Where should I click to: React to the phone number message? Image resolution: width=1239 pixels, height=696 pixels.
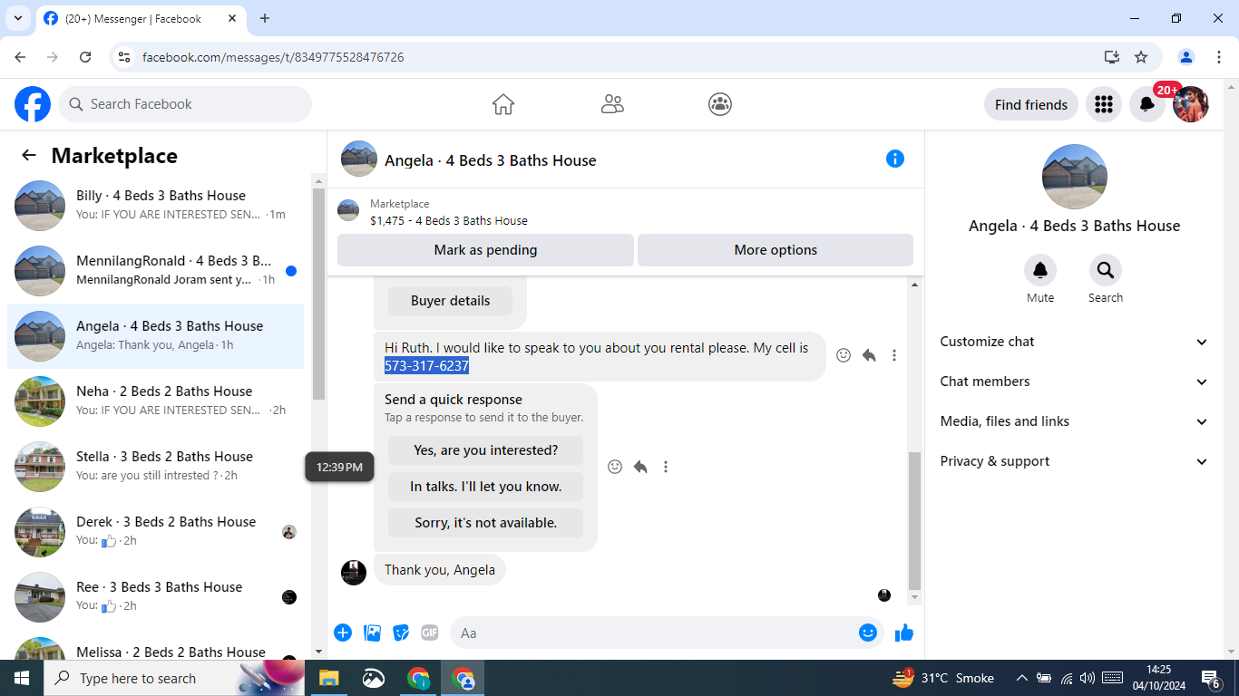(844, 355)
